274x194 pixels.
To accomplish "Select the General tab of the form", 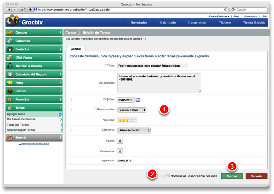I will coord(76,49).
